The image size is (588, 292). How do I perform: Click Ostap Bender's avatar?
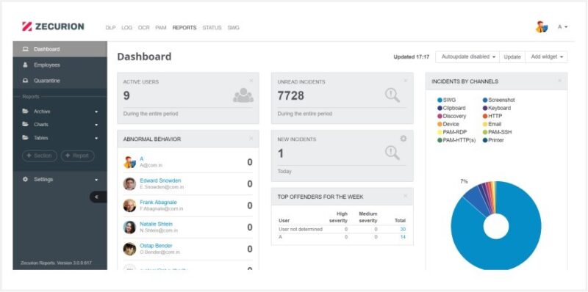pyautogui.click(x=130, y=249)
